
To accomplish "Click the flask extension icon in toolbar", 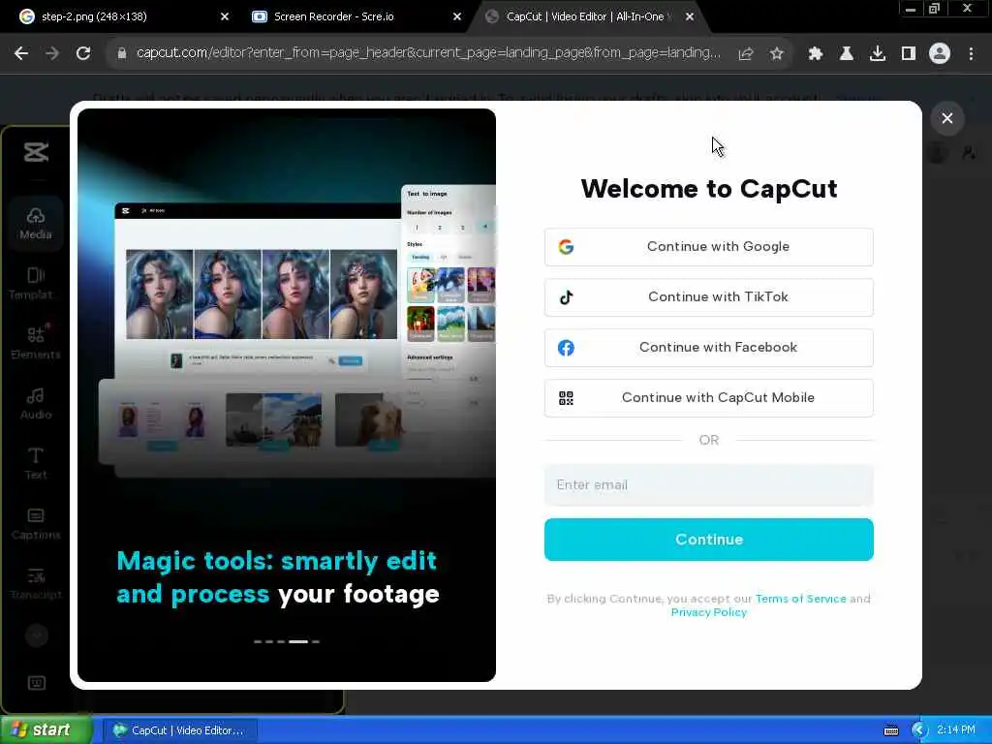I will coord(847,54).
